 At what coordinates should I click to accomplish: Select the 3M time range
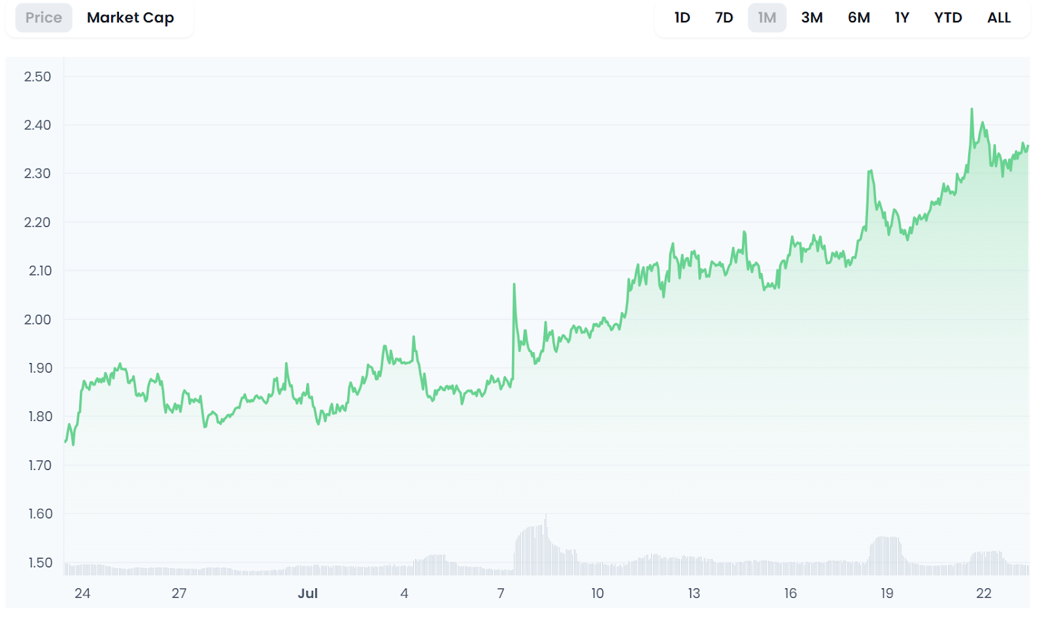811,18
